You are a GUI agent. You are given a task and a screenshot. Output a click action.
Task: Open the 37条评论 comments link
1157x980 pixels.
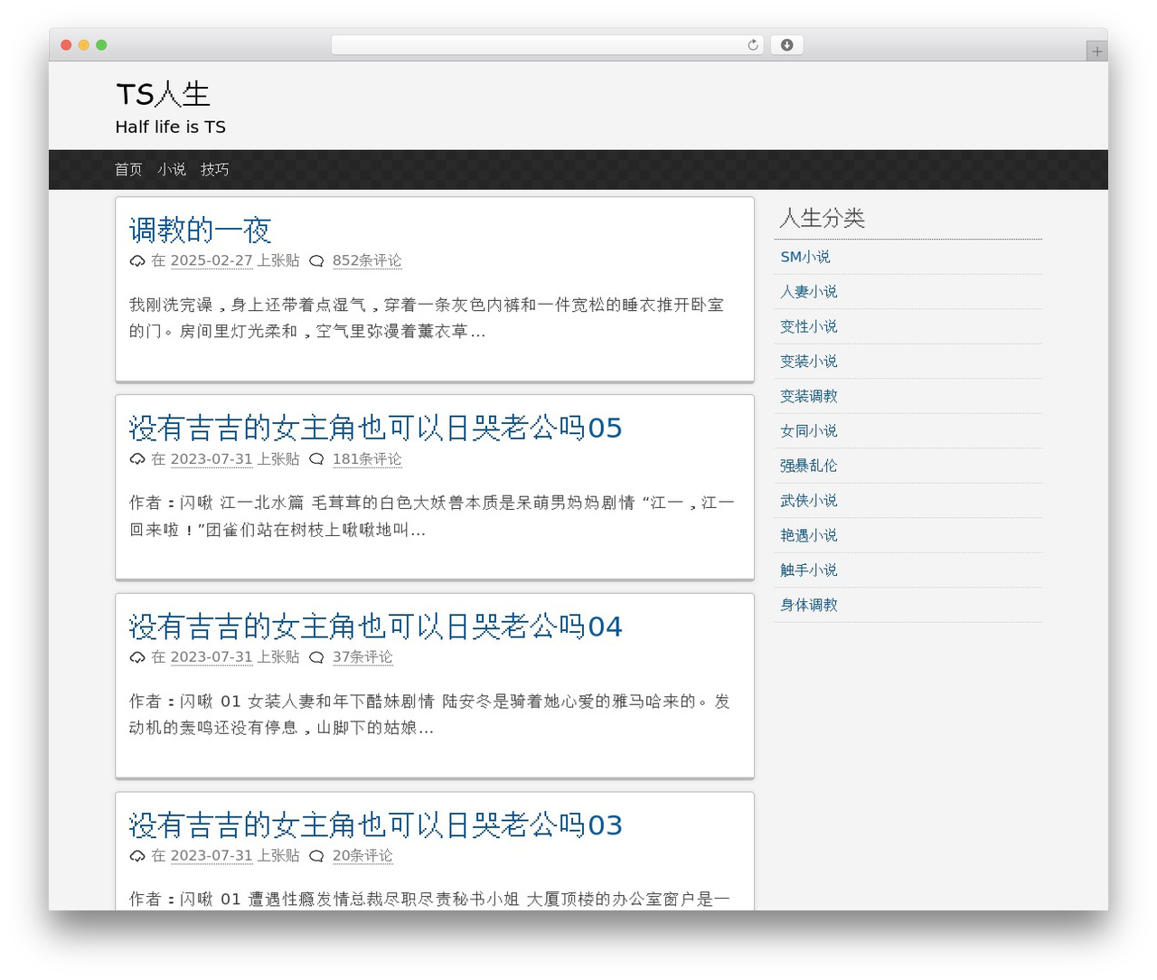click(362, 657)
